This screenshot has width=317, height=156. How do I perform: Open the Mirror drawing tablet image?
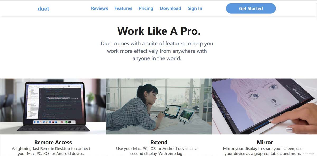click(x=264, y=106)
